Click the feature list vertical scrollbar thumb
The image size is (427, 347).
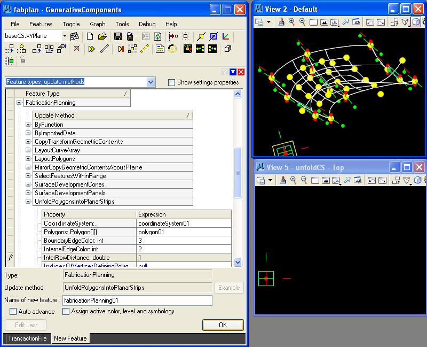click(238, 172)
